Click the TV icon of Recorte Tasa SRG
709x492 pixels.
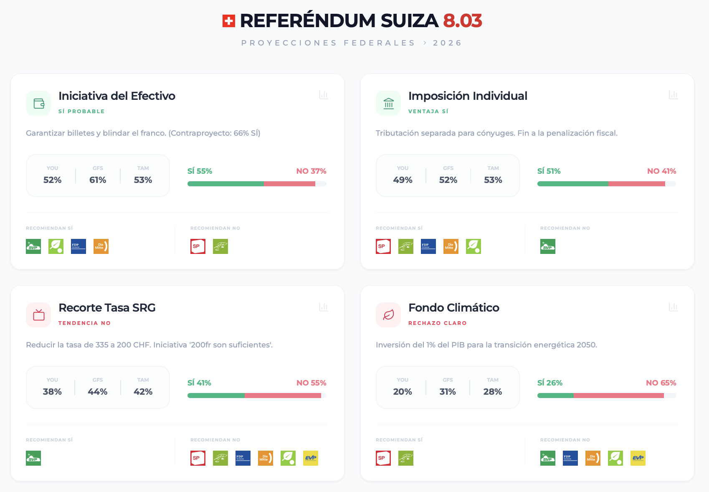pos(38,315)
